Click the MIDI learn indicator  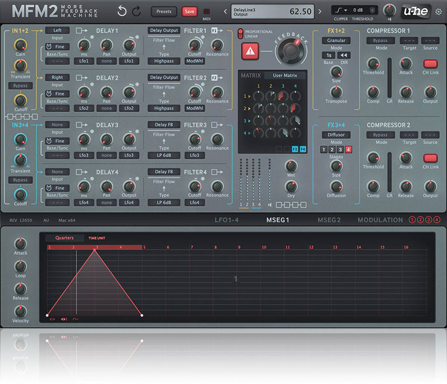[206, 11]
